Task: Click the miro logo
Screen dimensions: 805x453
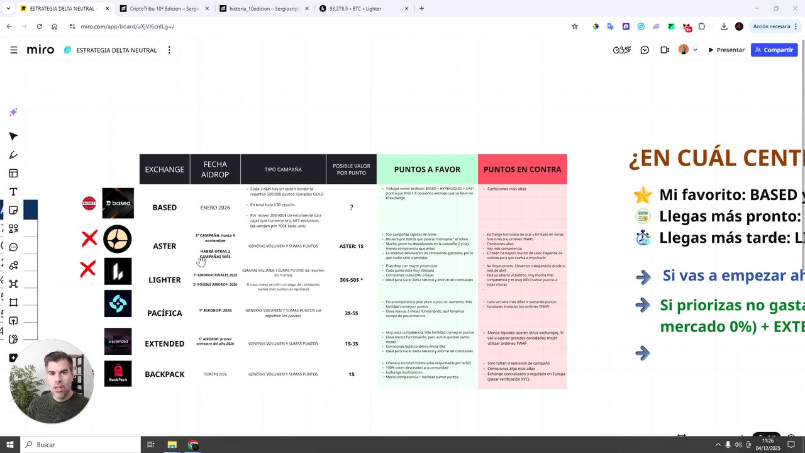Action: [40, 50]
